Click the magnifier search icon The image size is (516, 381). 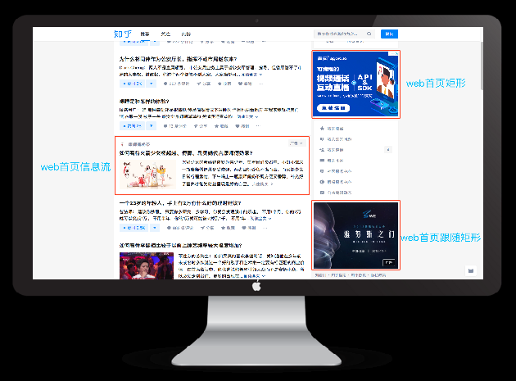[369, 34]
